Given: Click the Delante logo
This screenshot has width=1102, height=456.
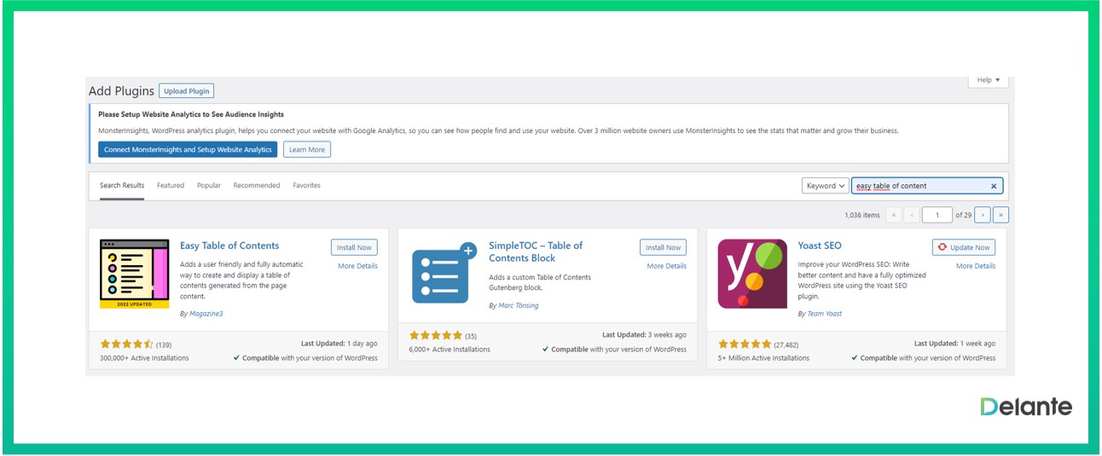Looking at the screenshot, I should [1026, 407].
